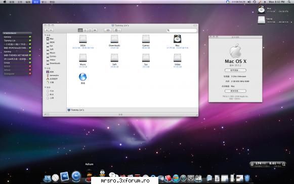Open Finder from the Dock
Viewport: 294px width, 184px height.
47,178
